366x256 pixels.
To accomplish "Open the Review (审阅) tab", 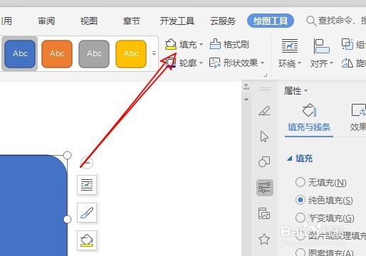I will (46, 21).
